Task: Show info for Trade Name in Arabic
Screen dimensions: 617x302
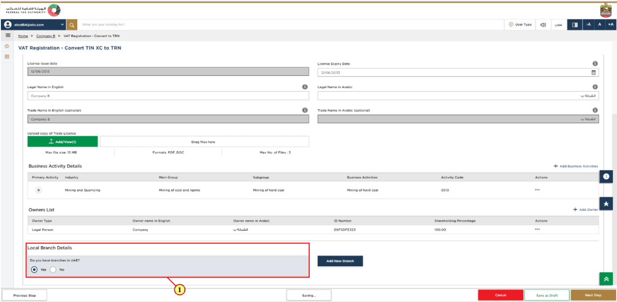Action: (x=595, y=110)
